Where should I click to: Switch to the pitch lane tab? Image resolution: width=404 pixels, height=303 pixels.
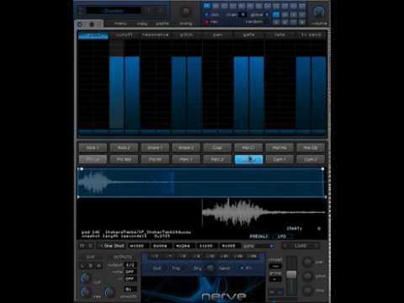coord(186,35)
